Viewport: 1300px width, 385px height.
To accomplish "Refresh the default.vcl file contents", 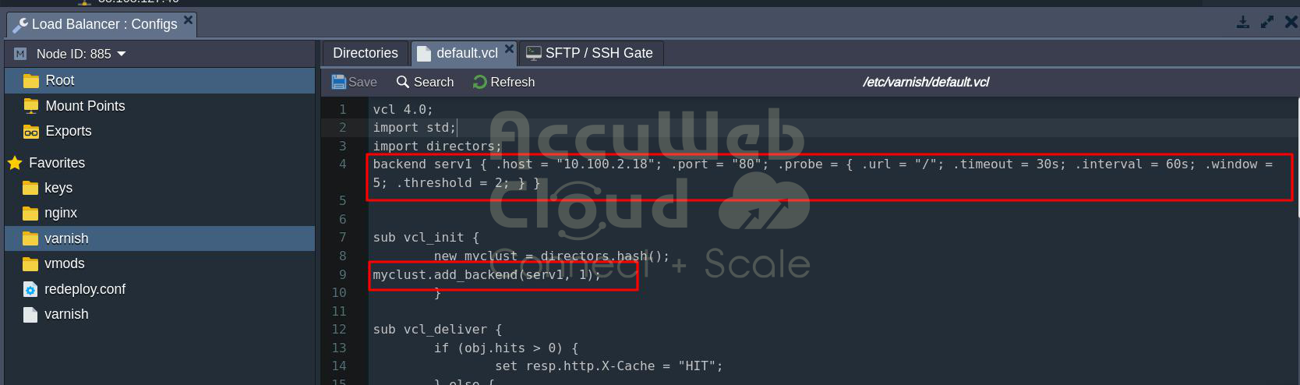I will point(503,82).
